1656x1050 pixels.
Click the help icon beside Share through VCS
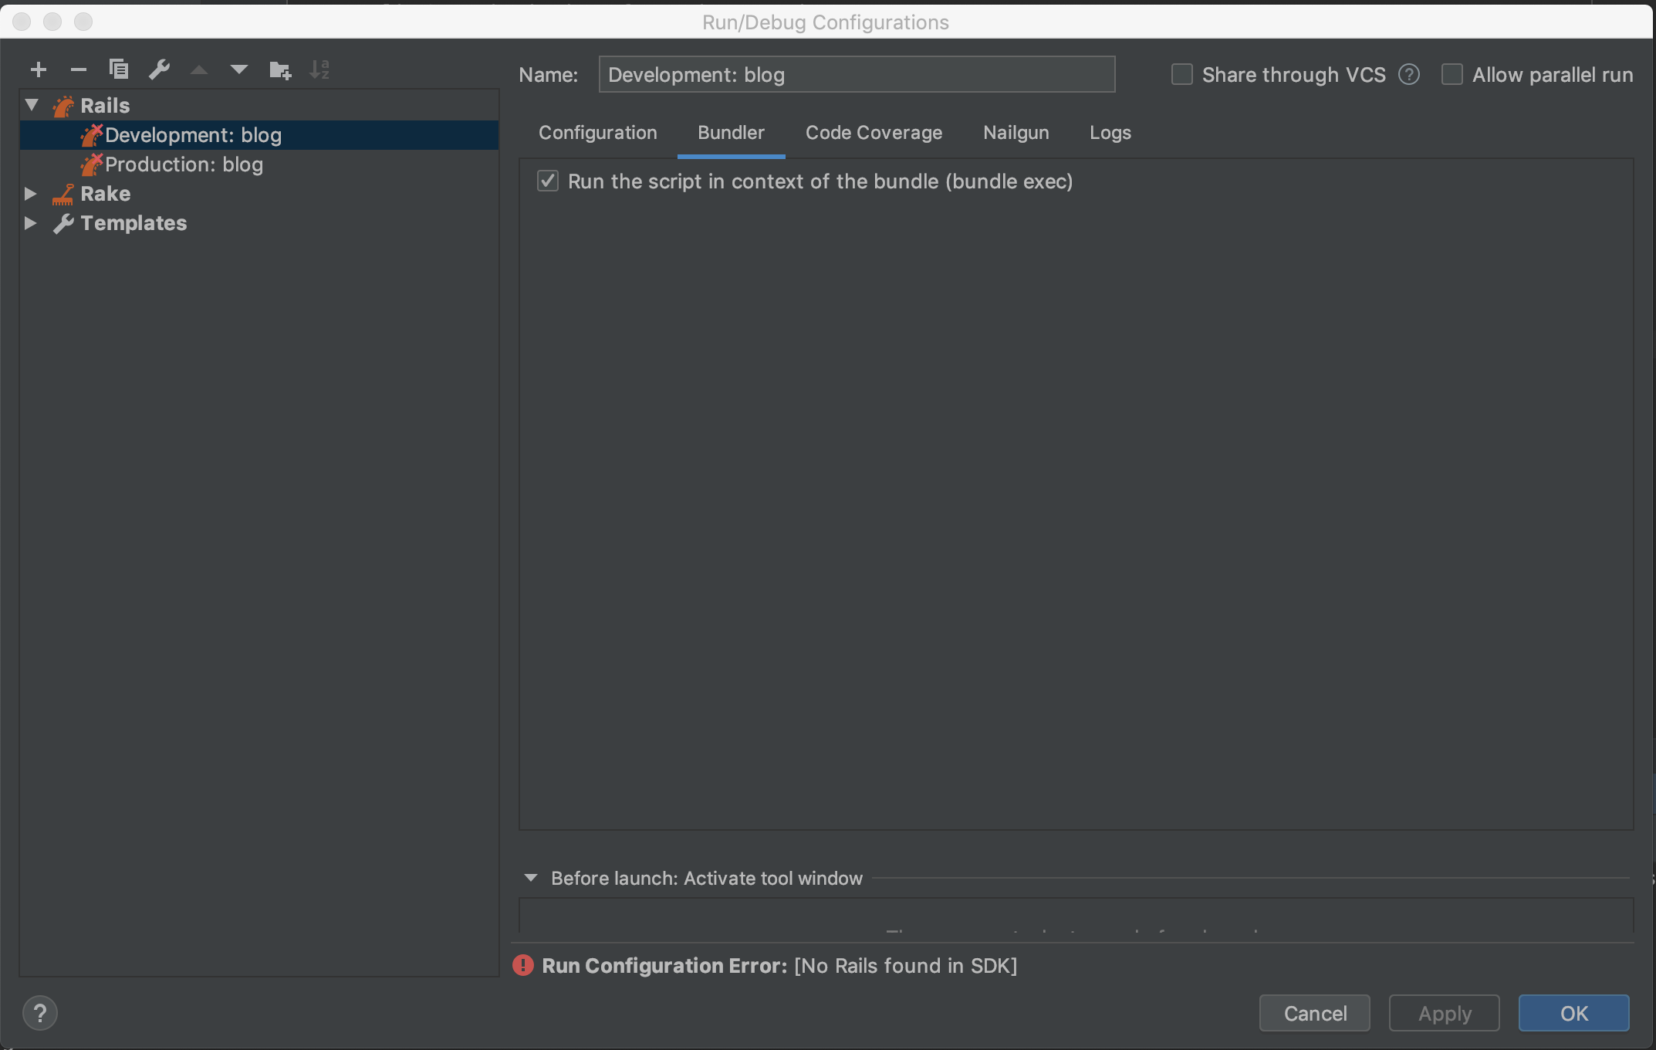tap(1409, 75)
